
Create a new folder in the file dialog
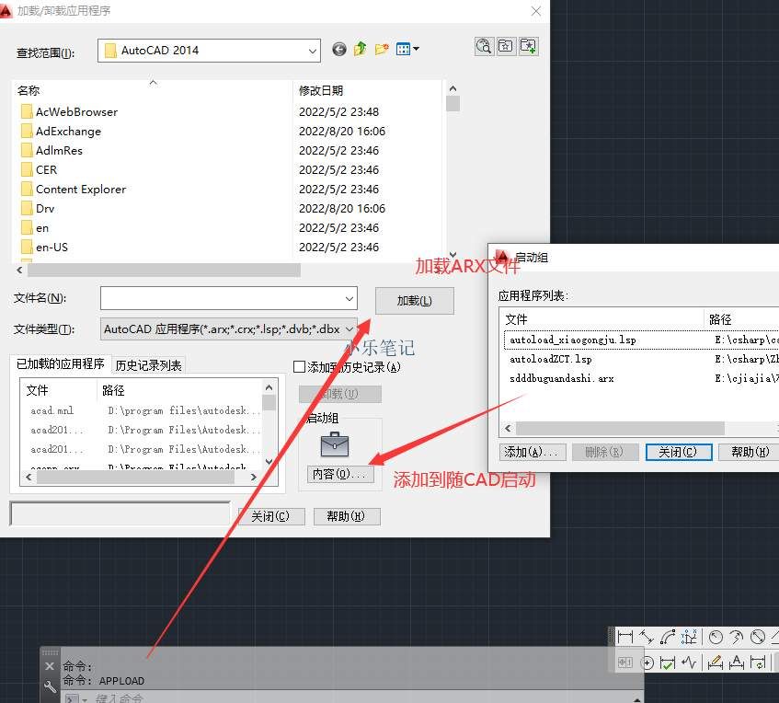(382, 49)
